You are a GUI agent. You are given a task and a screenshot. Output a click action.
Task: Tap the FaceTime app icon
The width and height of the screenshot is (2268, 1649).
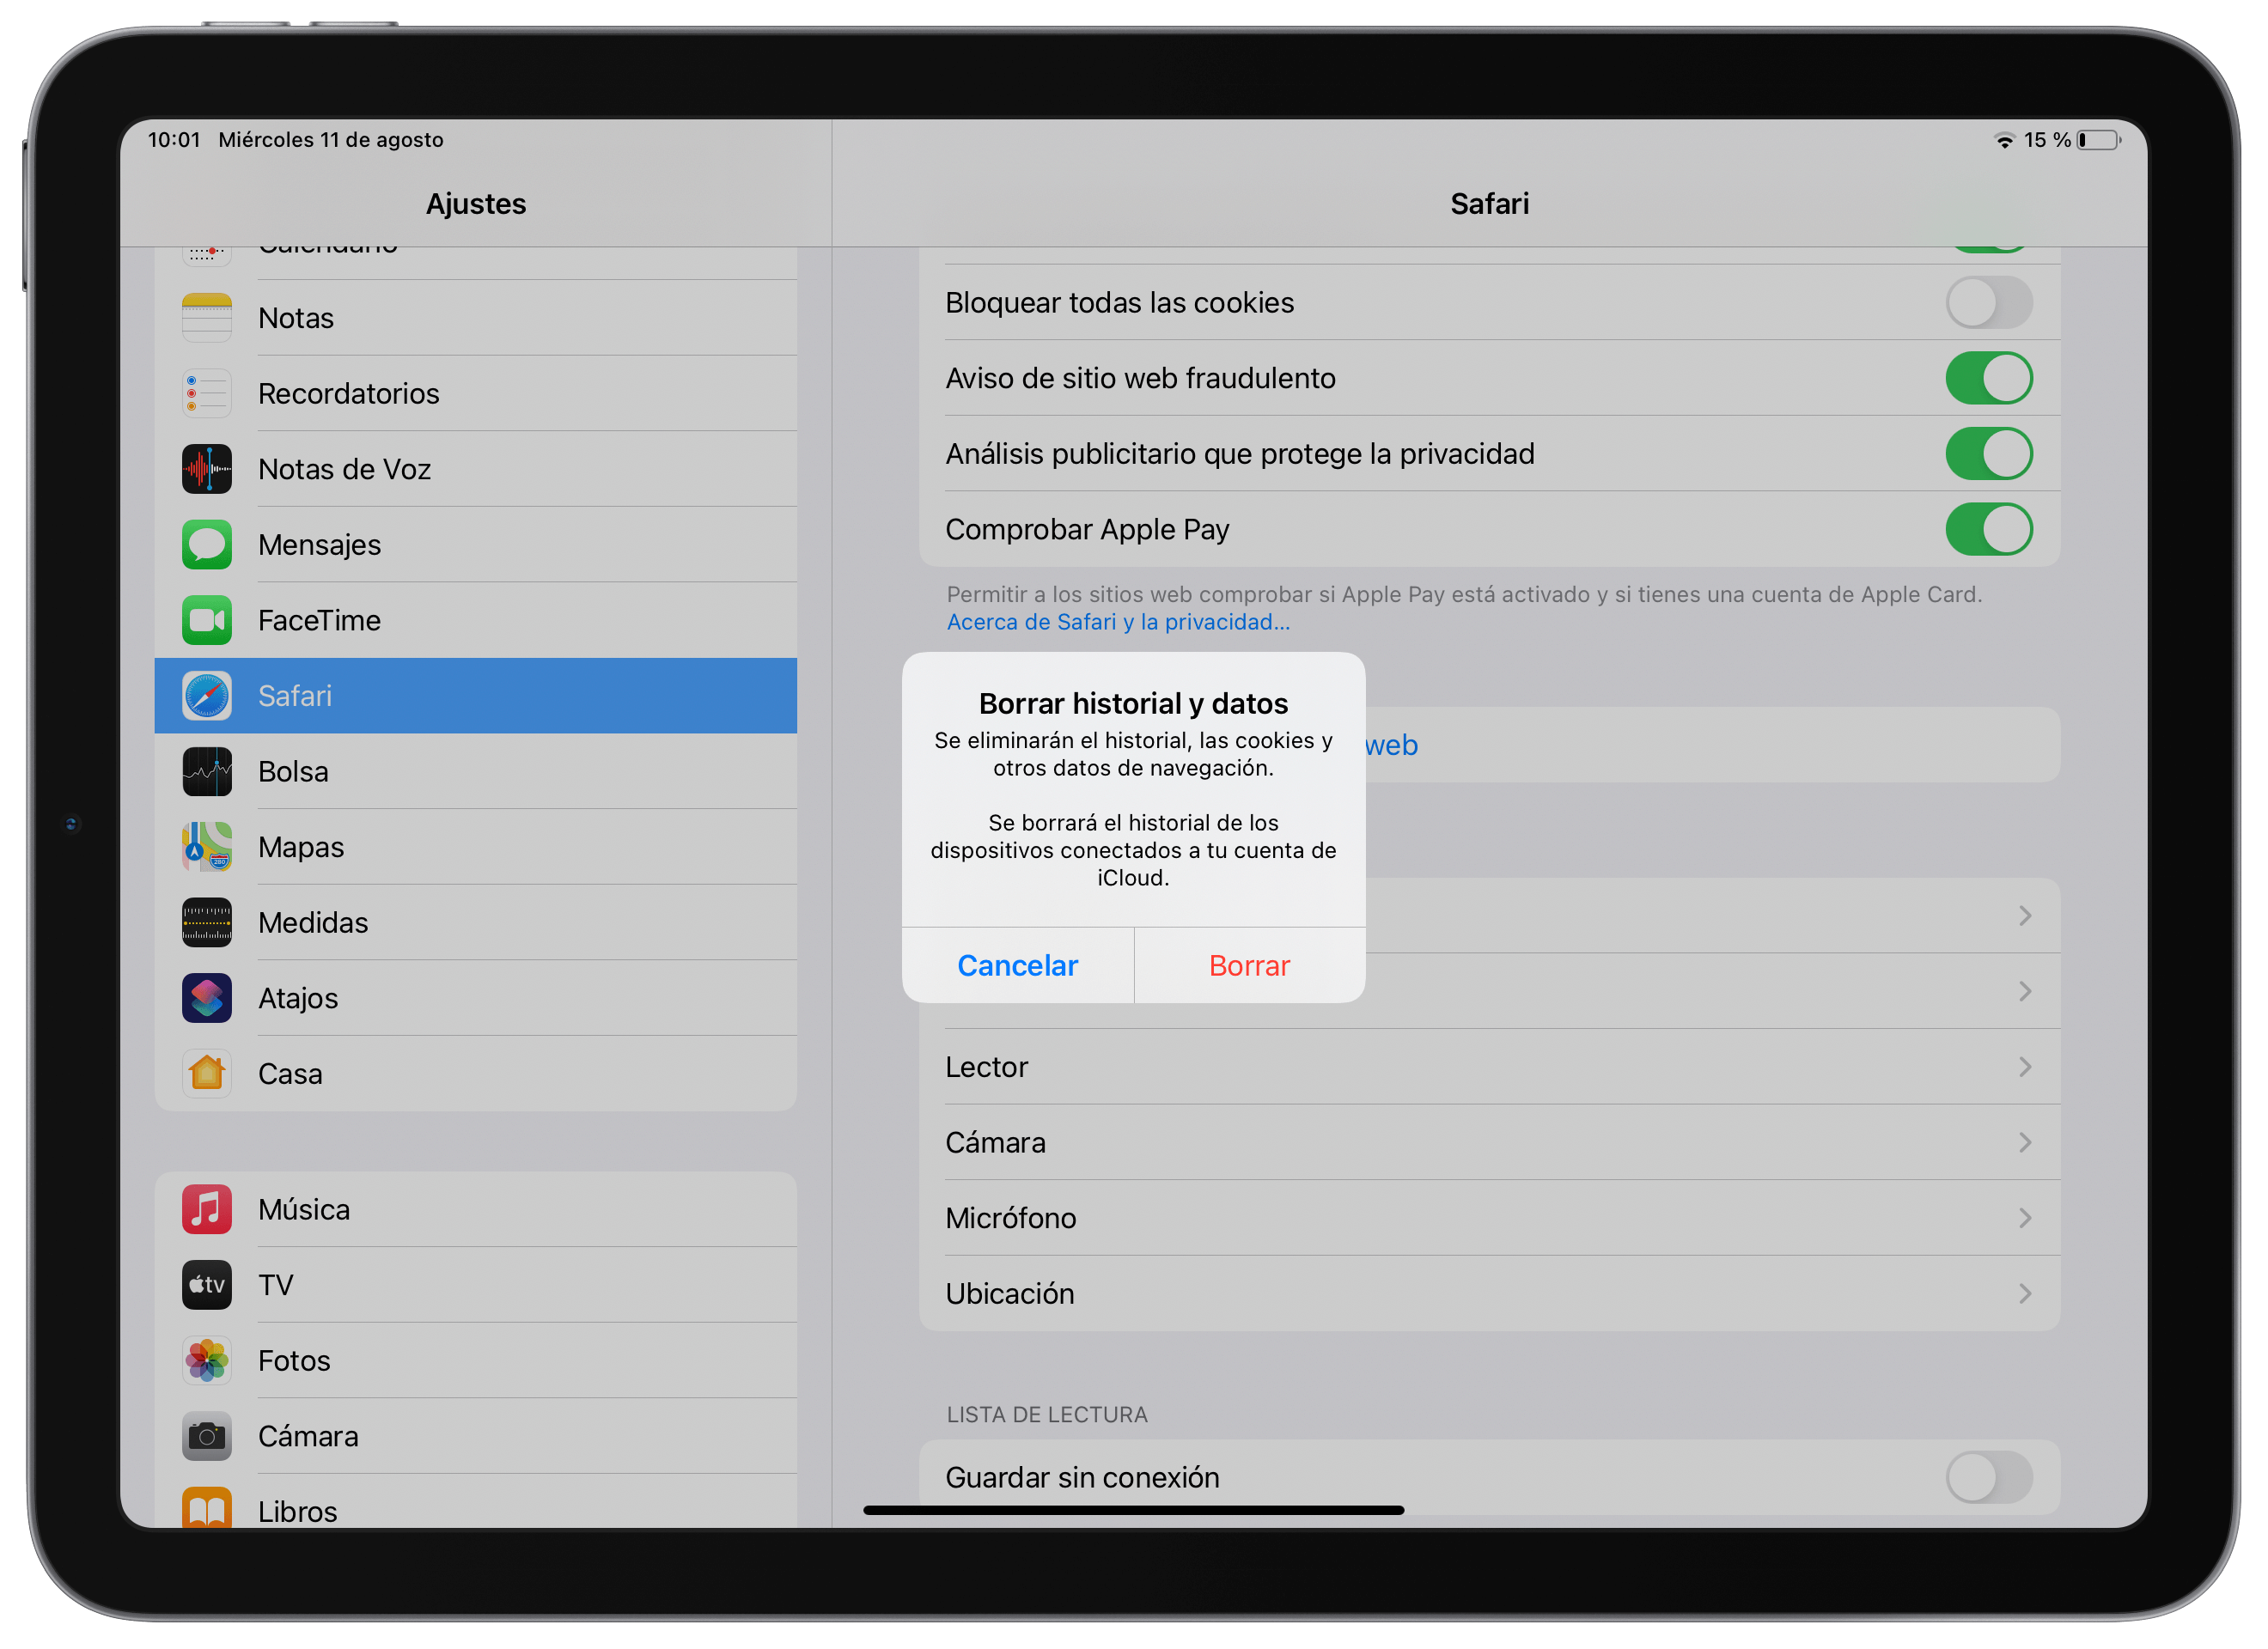tap(206, 620)
